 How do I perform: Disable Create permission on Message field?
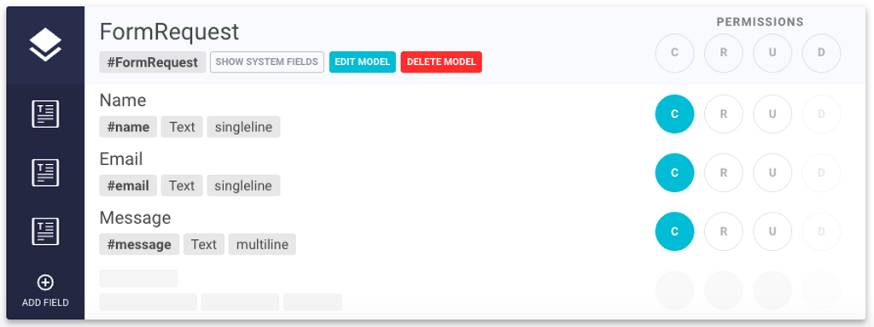[x=674, y=231]
